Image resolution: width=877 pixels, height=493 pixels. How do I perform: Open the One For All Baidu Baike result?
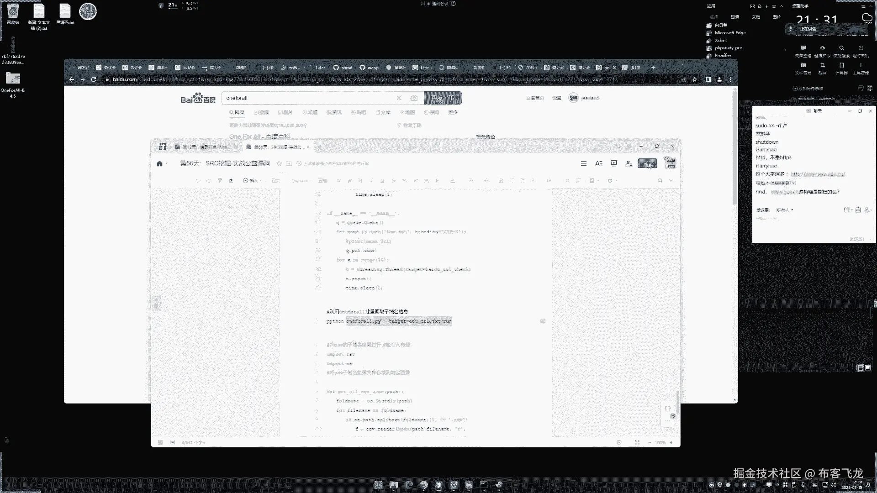[x=259, y=136]
